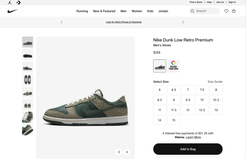Select size 13
This screenshot has width=246, height=159.
[x=216, y=110]
